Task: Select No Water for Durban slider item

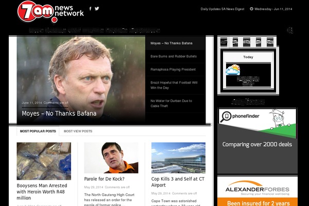Action: tap(175, 104)
